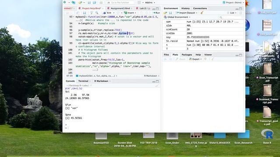Click the Save All documents icon
This screenshot has width=280, height=157.
94,3
